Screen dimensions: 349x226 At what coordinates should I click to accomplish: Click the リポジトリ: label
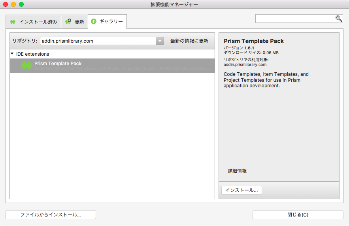pyautogui.click(x=25, y=41)
